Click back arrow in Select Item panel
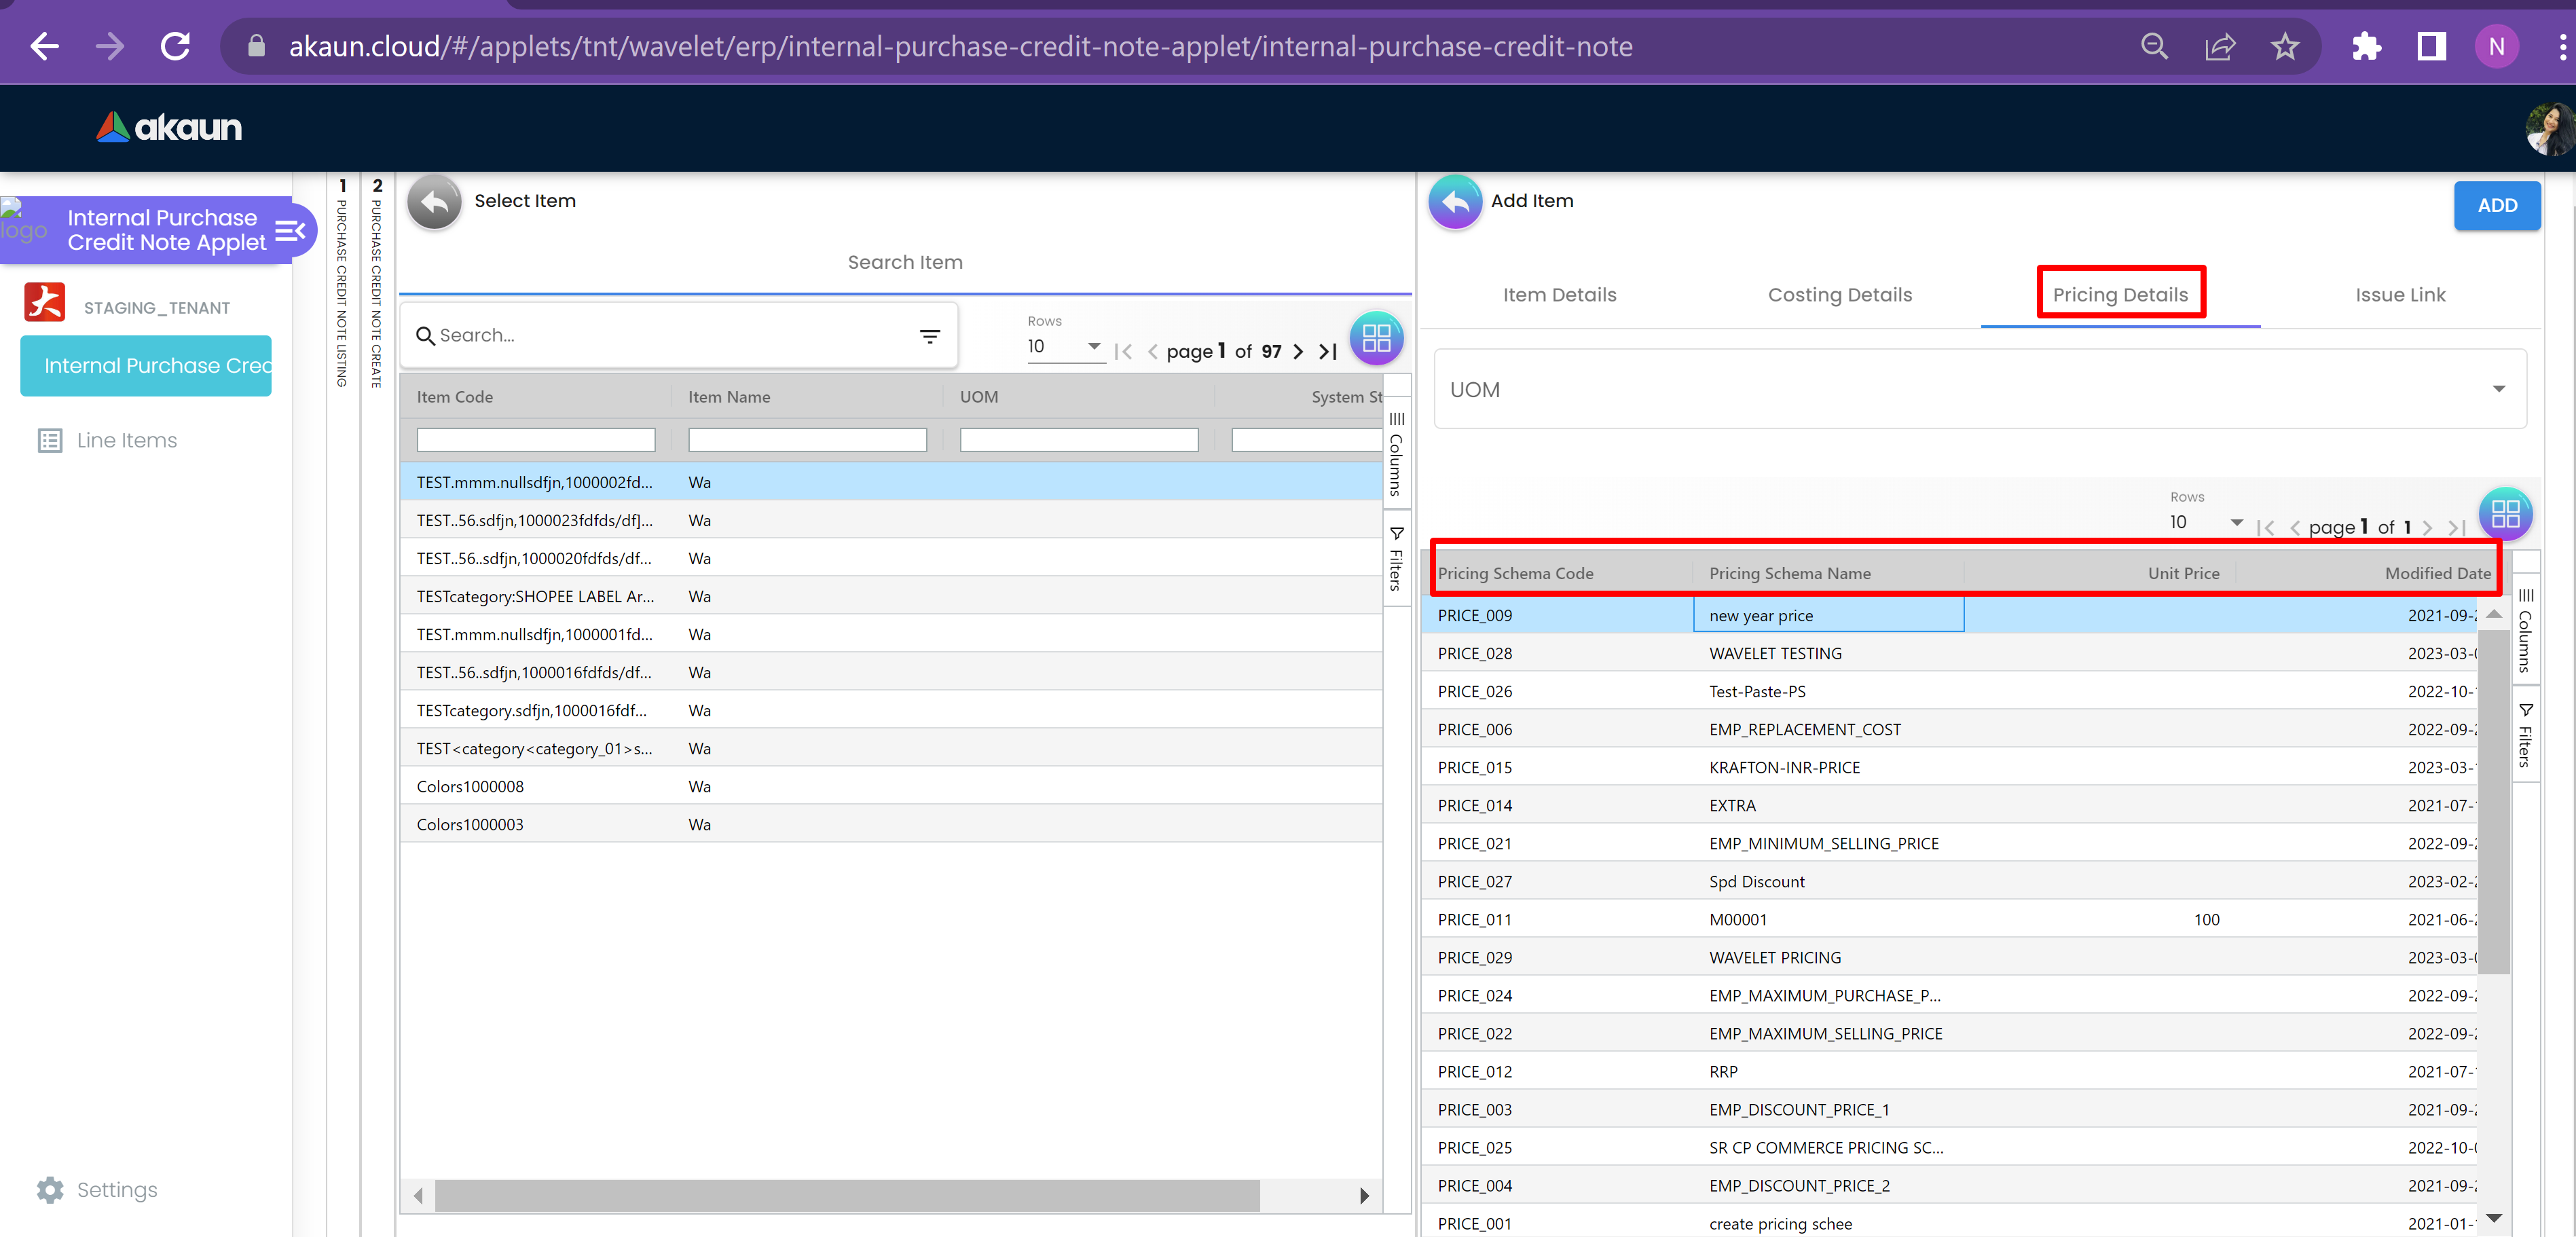This screenshot has width=2576, height=1237. point(434,202)
